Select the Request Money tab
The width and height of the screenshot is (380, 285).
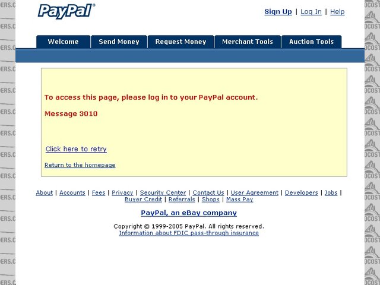pyautogui.click(x=180, y=42)
